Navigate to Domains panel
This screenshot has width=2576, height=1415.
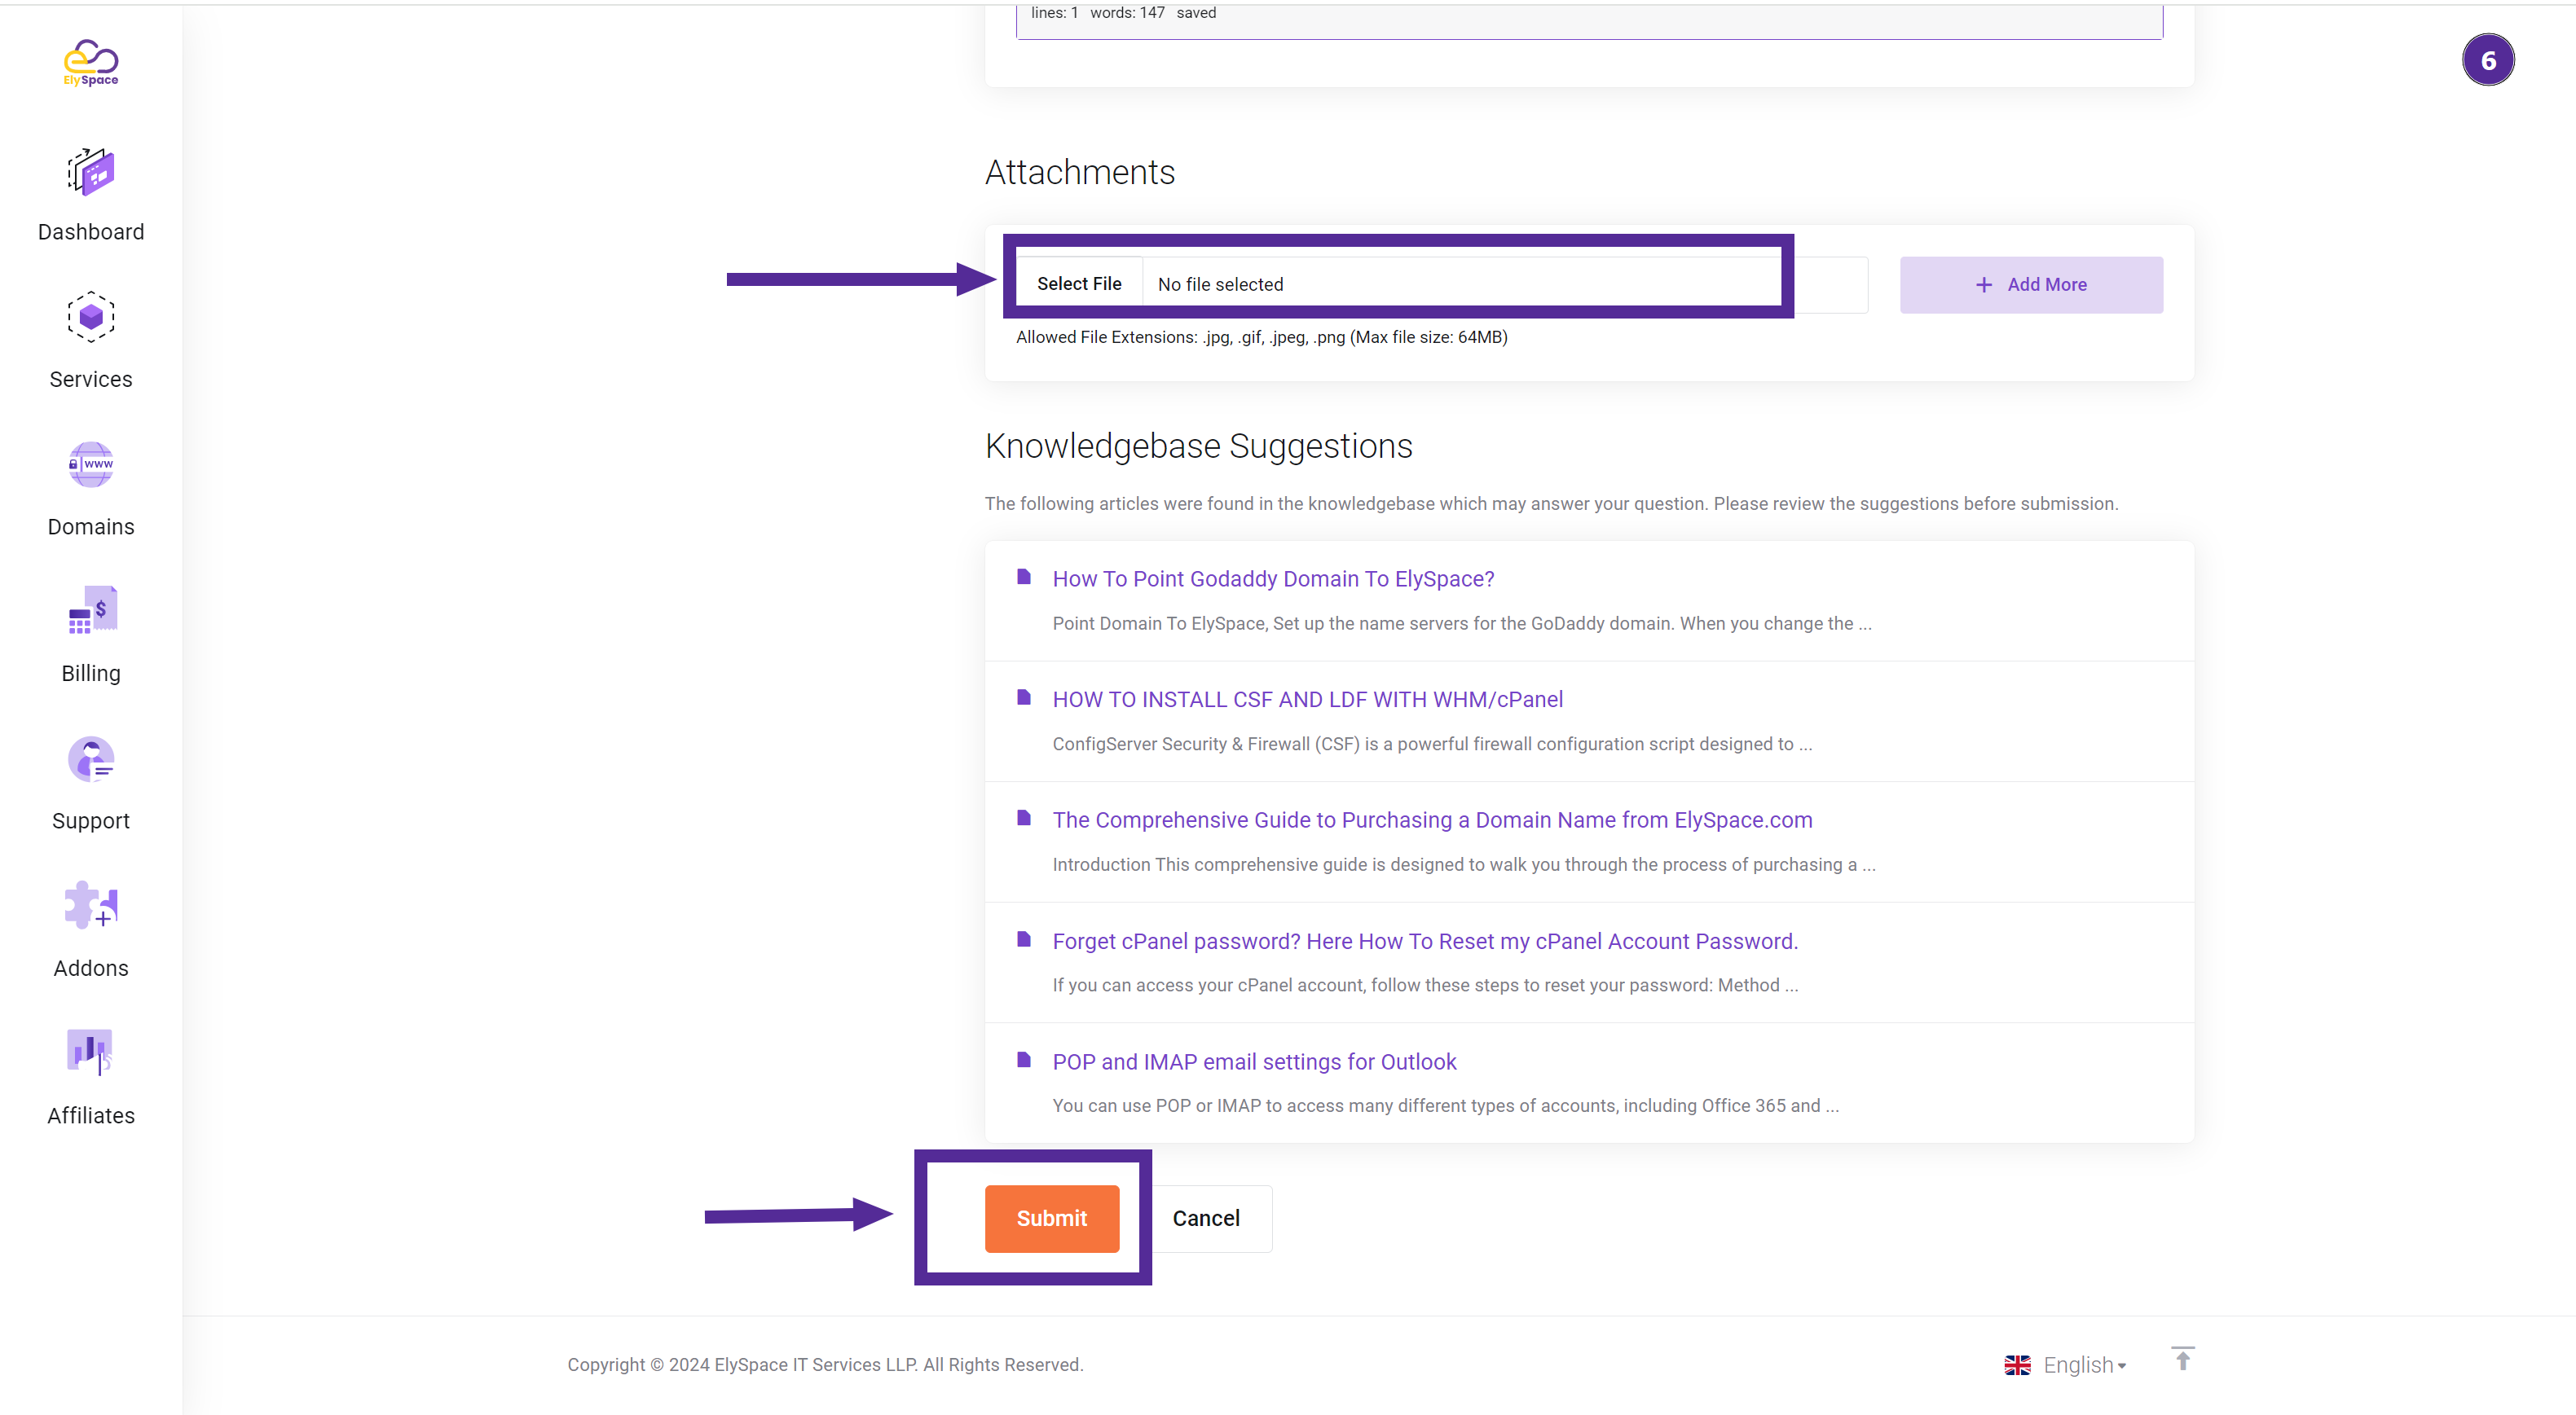click(x=90, y=490)
